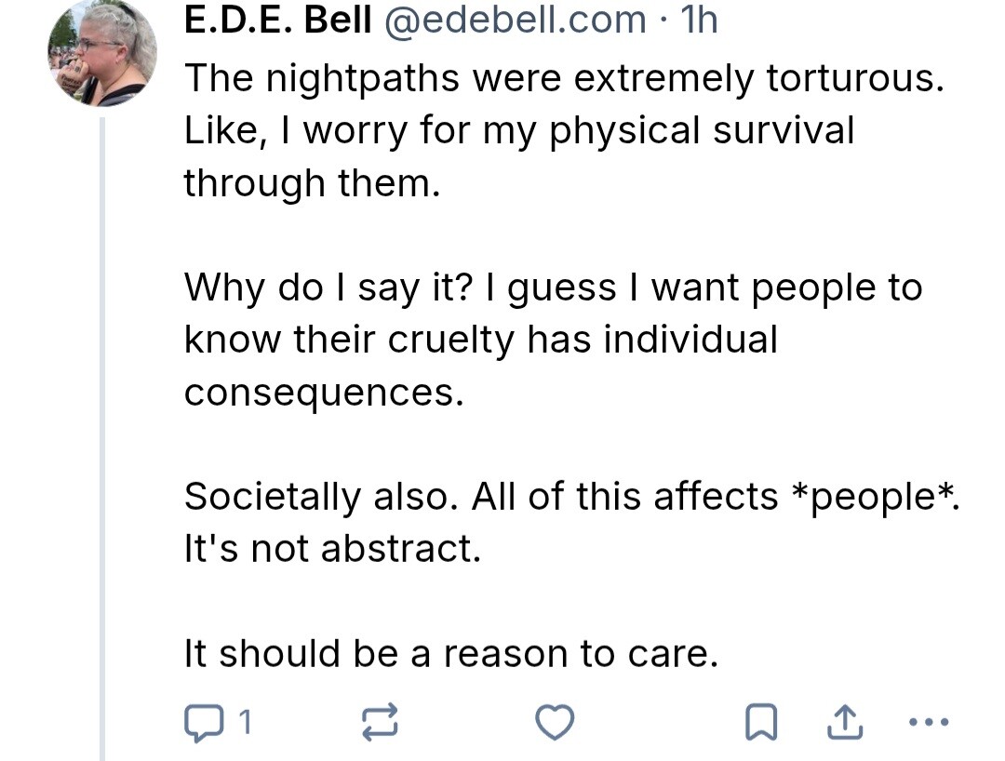Click the reply speech bubble icon
This screenshot has width=1005, height=761.
(200, 721)
